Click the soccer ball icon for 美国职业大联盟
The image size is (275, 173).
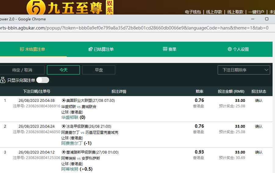[63, 100]
